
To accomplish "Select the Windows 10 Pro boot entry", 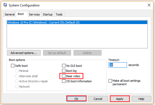I will pos(77,22).
